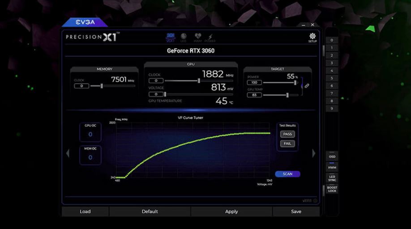
Task: Select profile slot 4
Action: [x=332, y=71]
